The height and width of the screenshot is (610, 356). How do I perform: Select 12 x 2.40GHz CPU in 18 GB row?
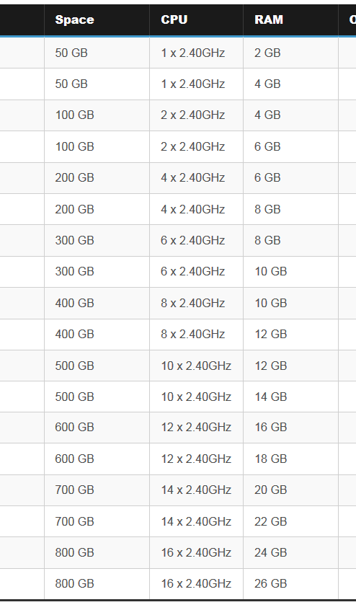point(196,459)
